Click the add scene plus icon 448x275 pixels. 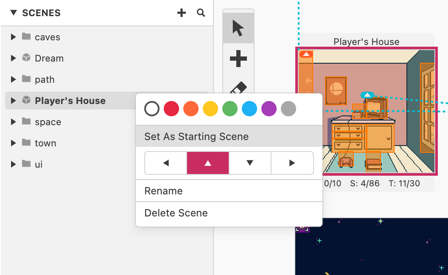(x=182, y=13)
